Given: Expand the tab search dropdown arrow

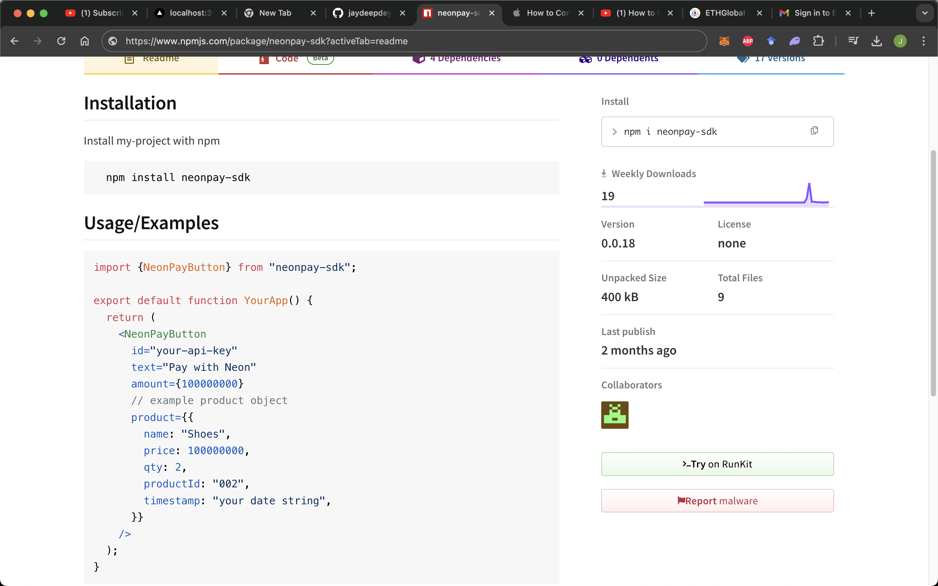Looking at the screenshot, I should pyautogui.click(x=925, y=13).
